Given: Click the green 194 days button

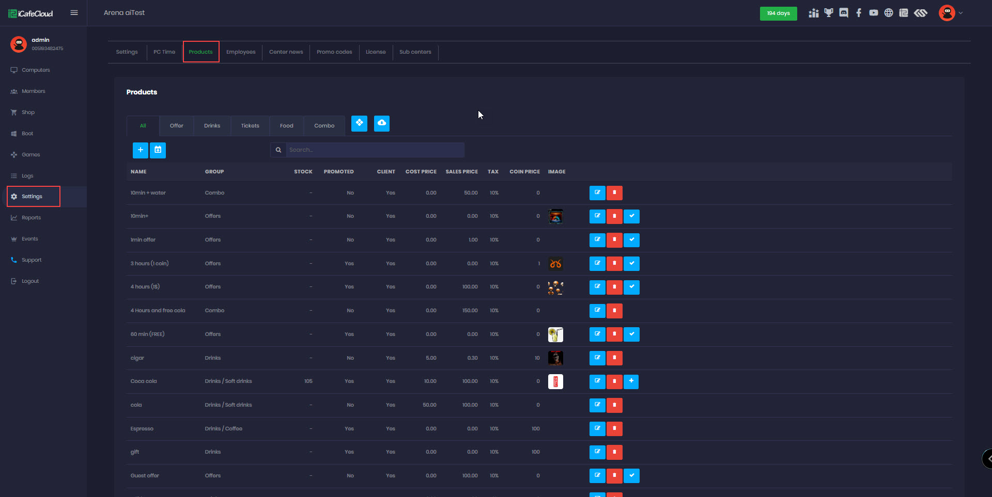Looking at the screenshot, I should (778, 13).
